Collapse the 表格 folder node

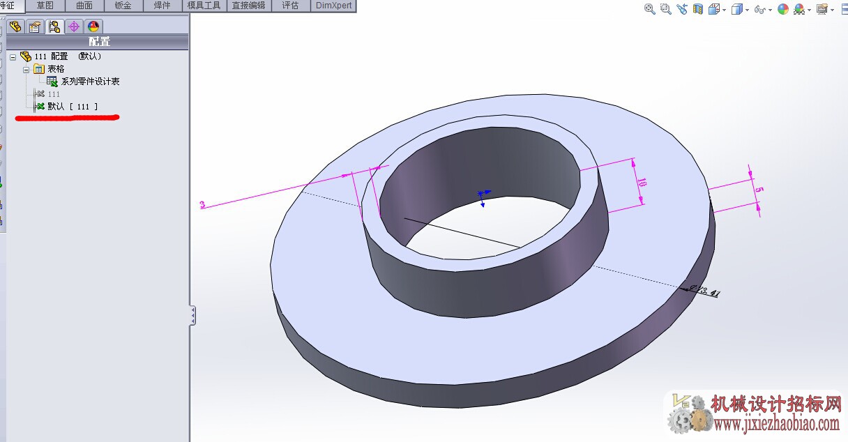(x=26, y=69)
